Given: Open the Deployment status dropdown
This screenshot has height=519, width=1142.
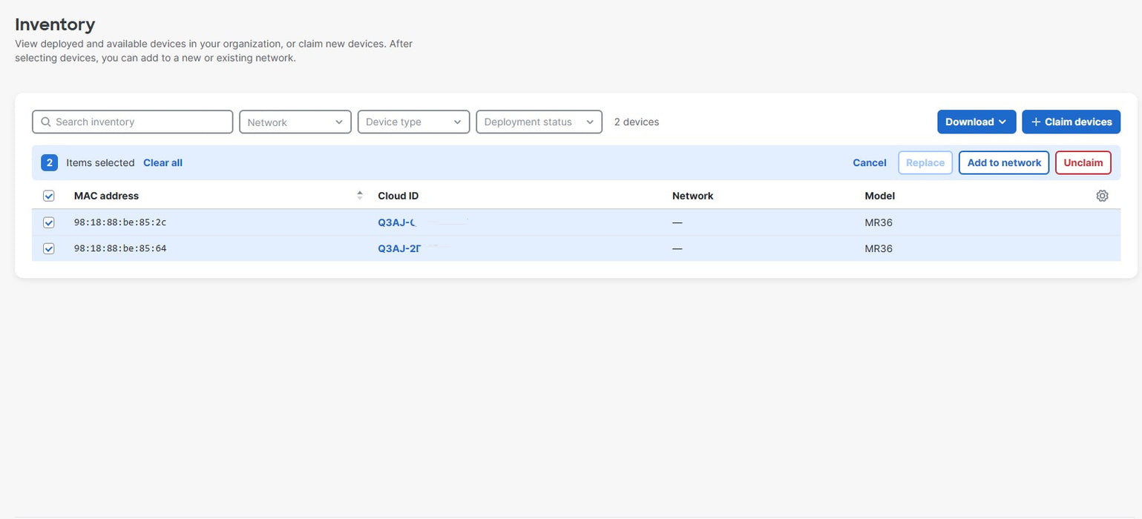Looking at the screenshot, I should point(539,122).
